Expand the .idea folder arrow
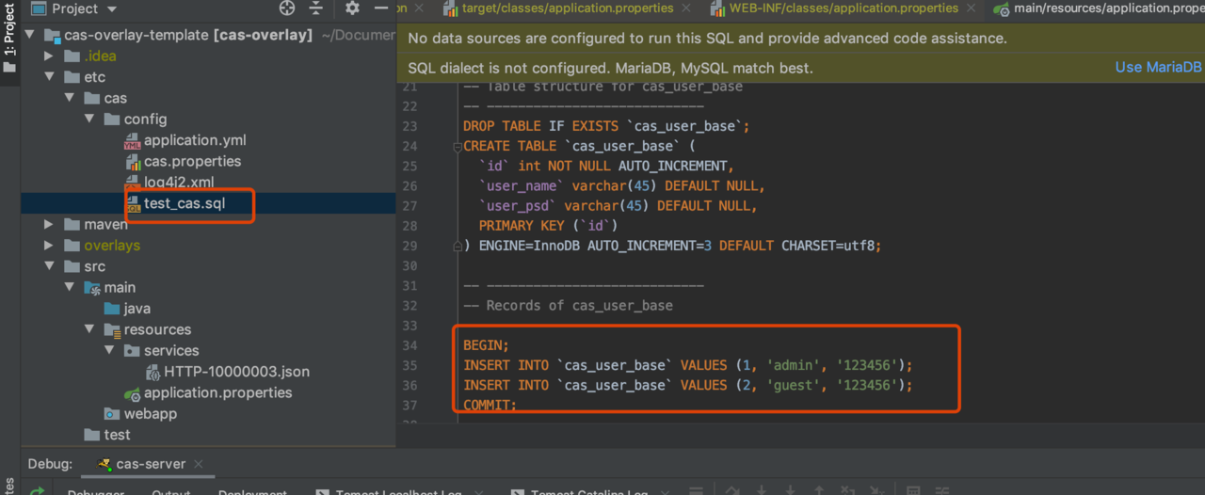This screenshot has width=1205, height=495. click(x=50, y=56)
